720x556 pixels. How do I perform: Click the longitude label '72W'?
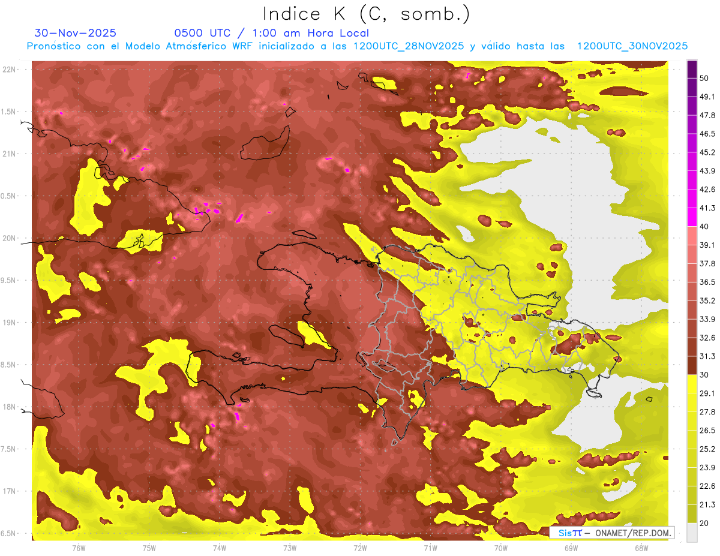(x=360, y=548)
